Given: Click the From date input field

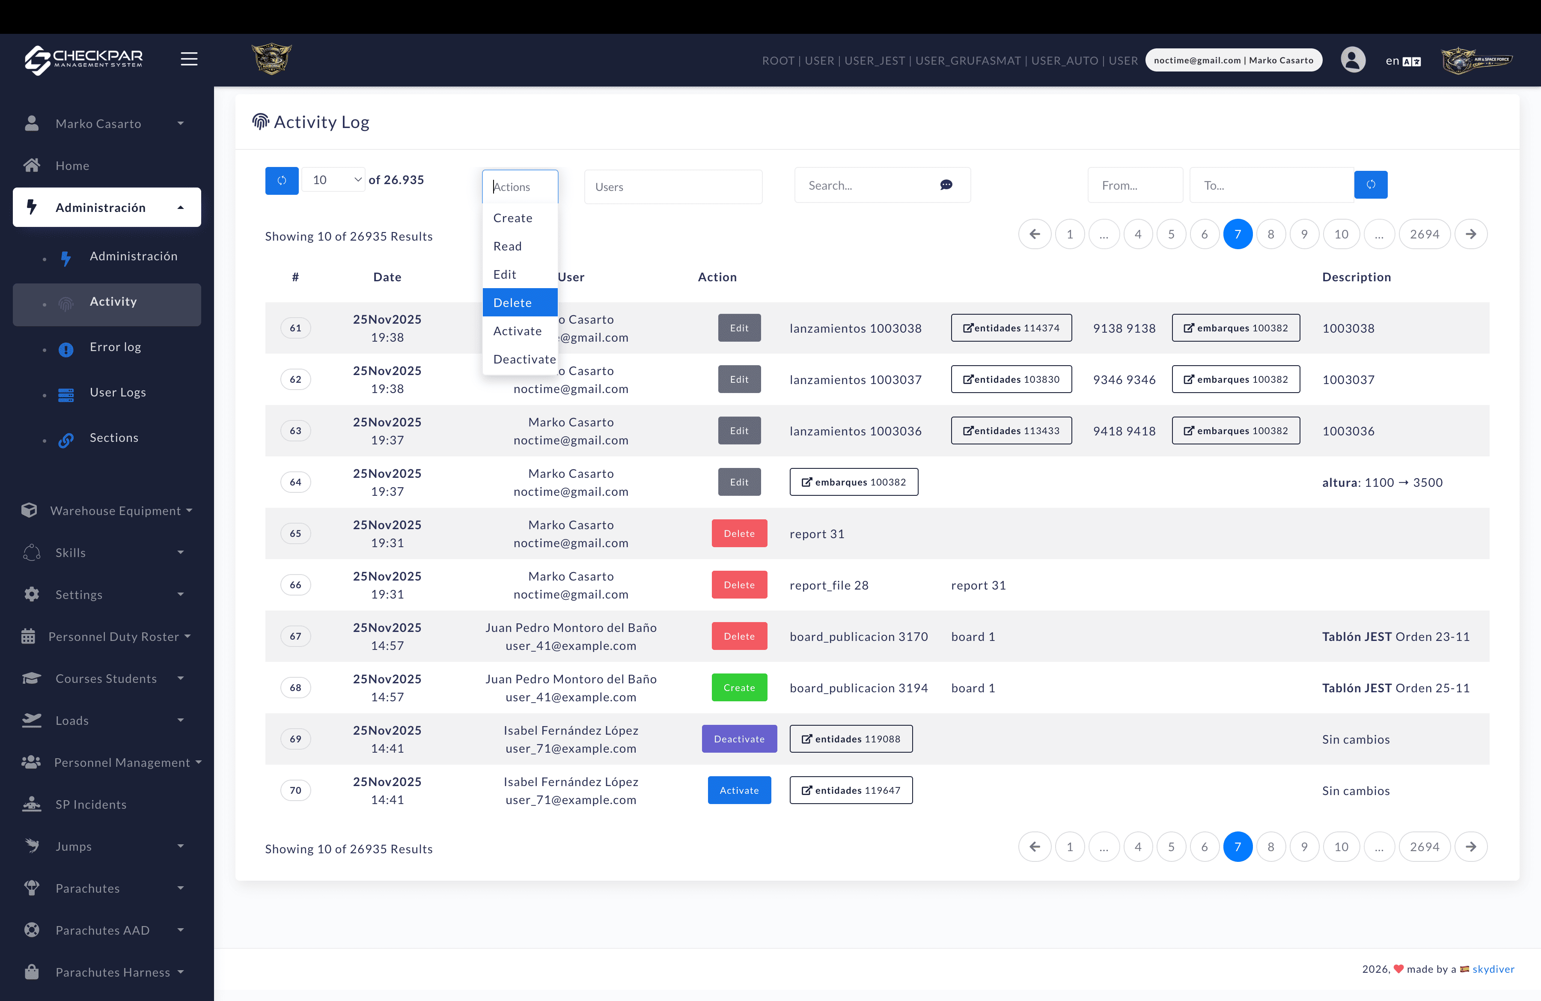Looking at the screenshot, I should point(1135,185).
